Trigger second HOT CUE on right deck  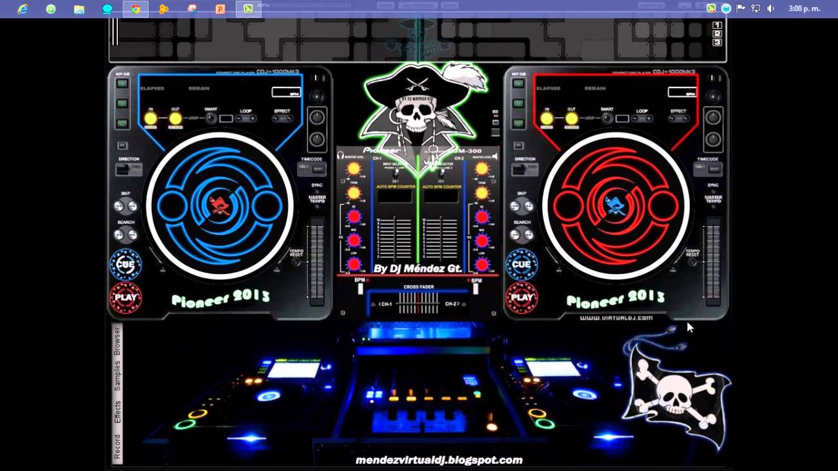(x=519, y=103)
